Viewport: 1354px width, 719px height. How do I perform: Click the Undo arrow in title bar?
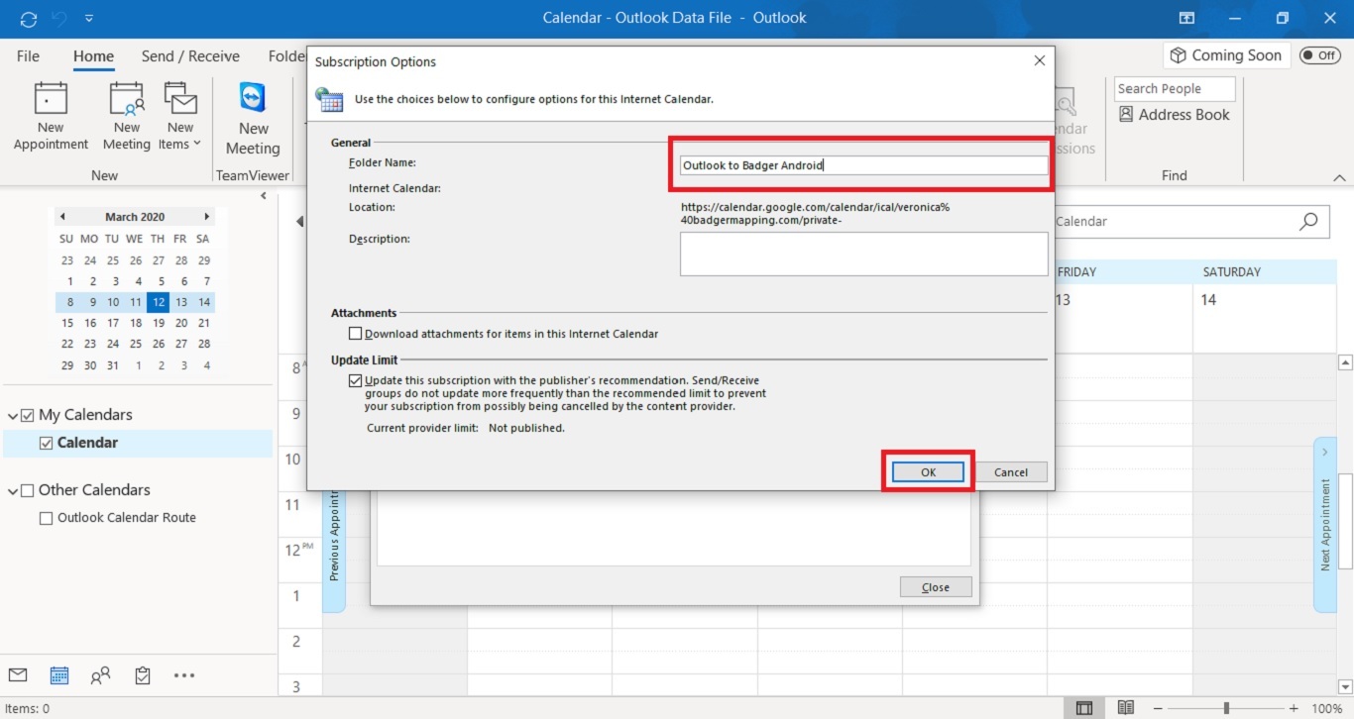point(59,18)
